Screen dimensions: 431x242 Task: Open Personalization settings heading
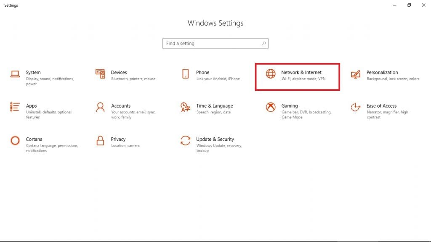click(x=382, y=72)
